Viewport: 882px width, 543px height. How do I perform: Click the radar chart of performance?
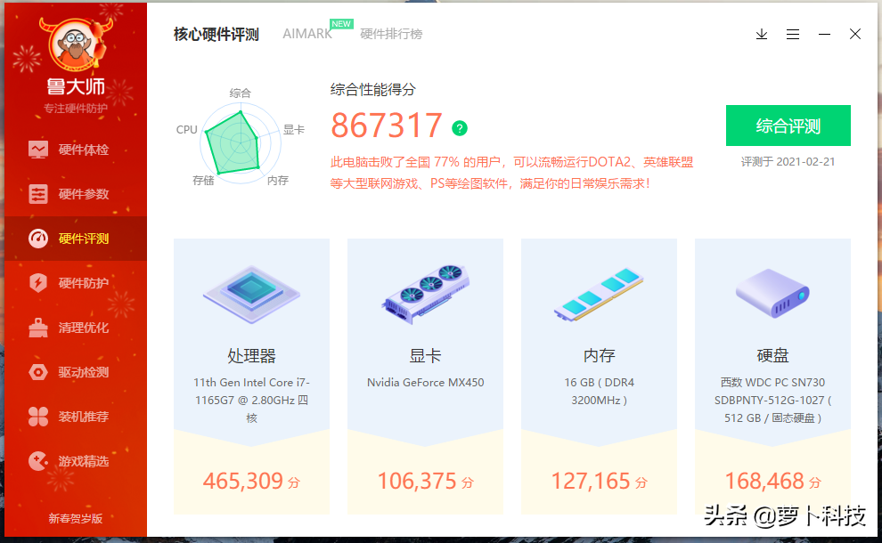[x=241, y=142]
